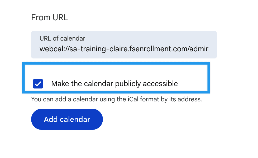Screen dimensions: 258x158
Task: Click the "URL of calendar" field label
Action: click(x=62, y=38)
